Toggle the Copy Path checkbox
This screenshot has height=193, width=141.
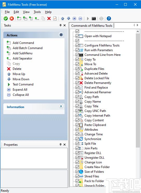(77, 97)
